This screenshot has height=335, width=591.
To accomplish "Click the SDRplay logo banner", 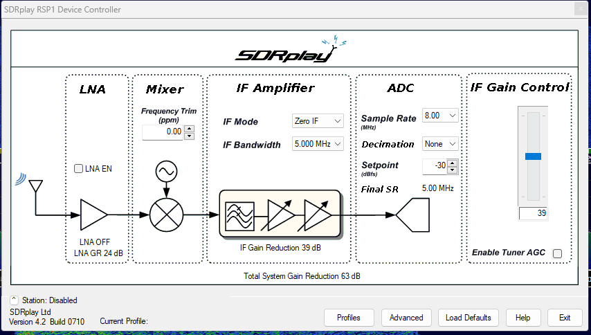I will pyautogui.click(x=291, y=49).
